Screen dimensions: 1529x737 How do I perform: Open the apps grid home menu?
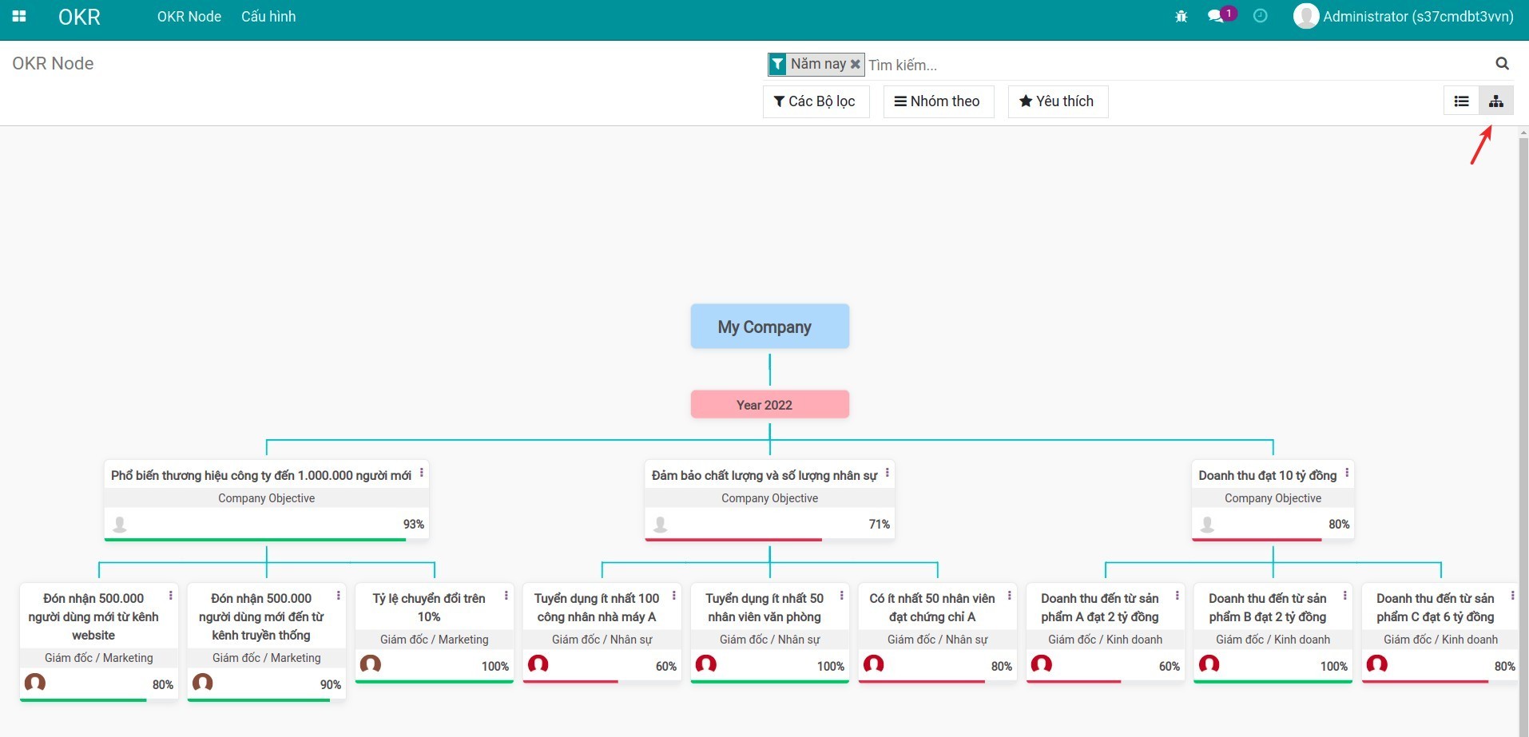coord(19,17)
